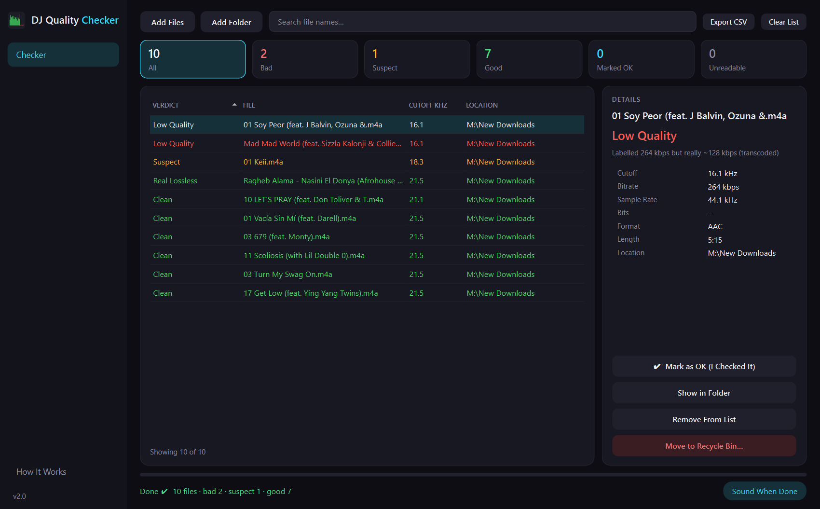Select 10 LET'S PRAY file row
The width and height of the screenshot is (820, 509).
367,199
